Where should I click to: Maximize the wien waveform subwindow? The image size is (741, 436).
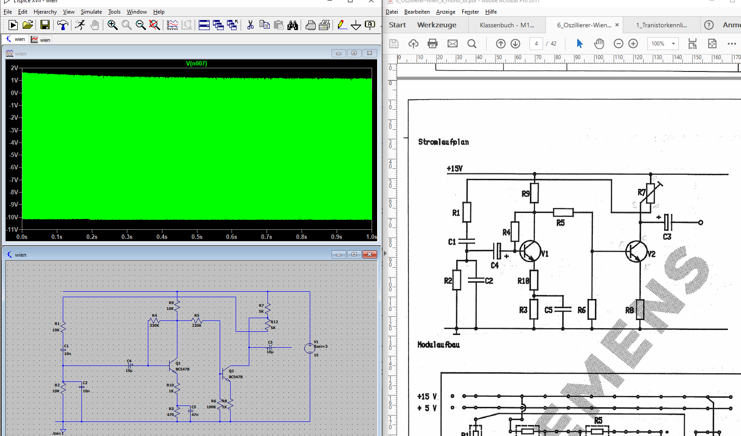point(354,53)
